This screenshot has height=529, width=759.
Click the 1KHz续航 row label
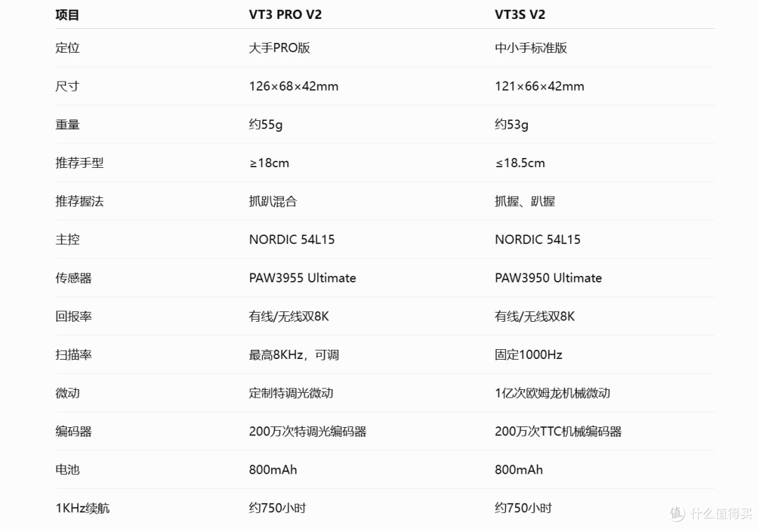[83, 508]
